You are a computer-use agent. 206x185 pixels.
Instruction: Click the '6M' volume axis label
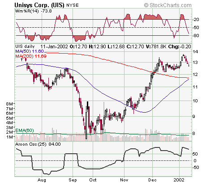click(9, 113)
